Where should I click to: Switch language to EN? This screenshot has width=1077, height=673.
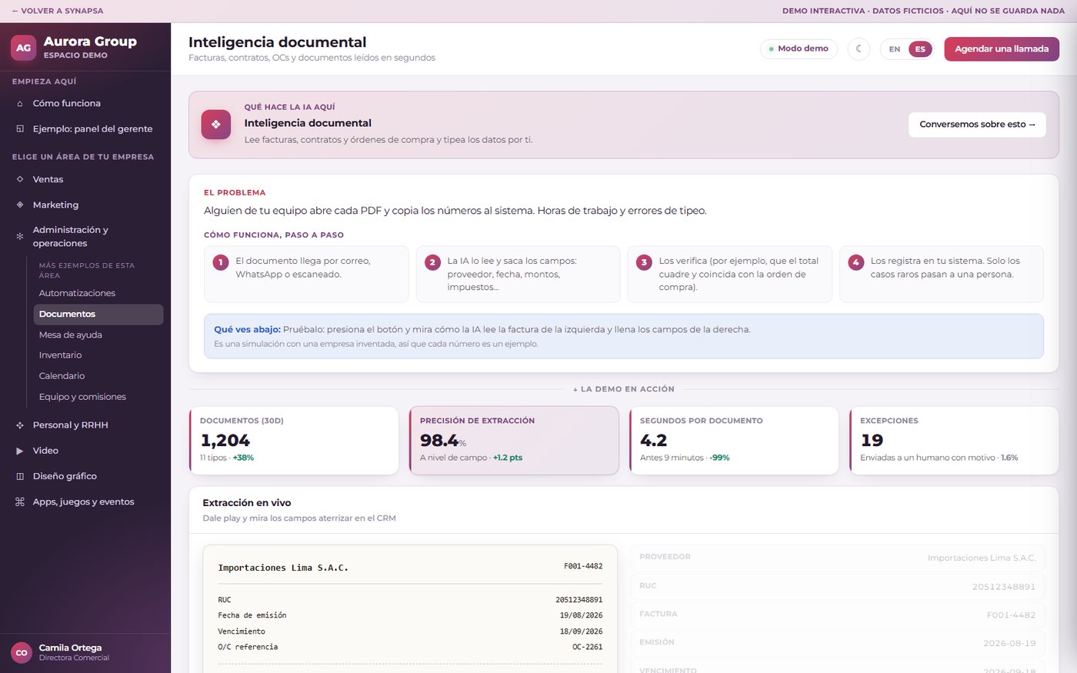(x=895, y=49)
